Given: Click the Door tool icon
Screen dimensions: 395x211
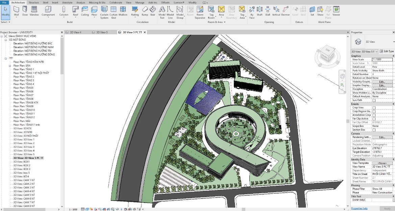Looking at the screenshot, I should click(x=25, y=10).
